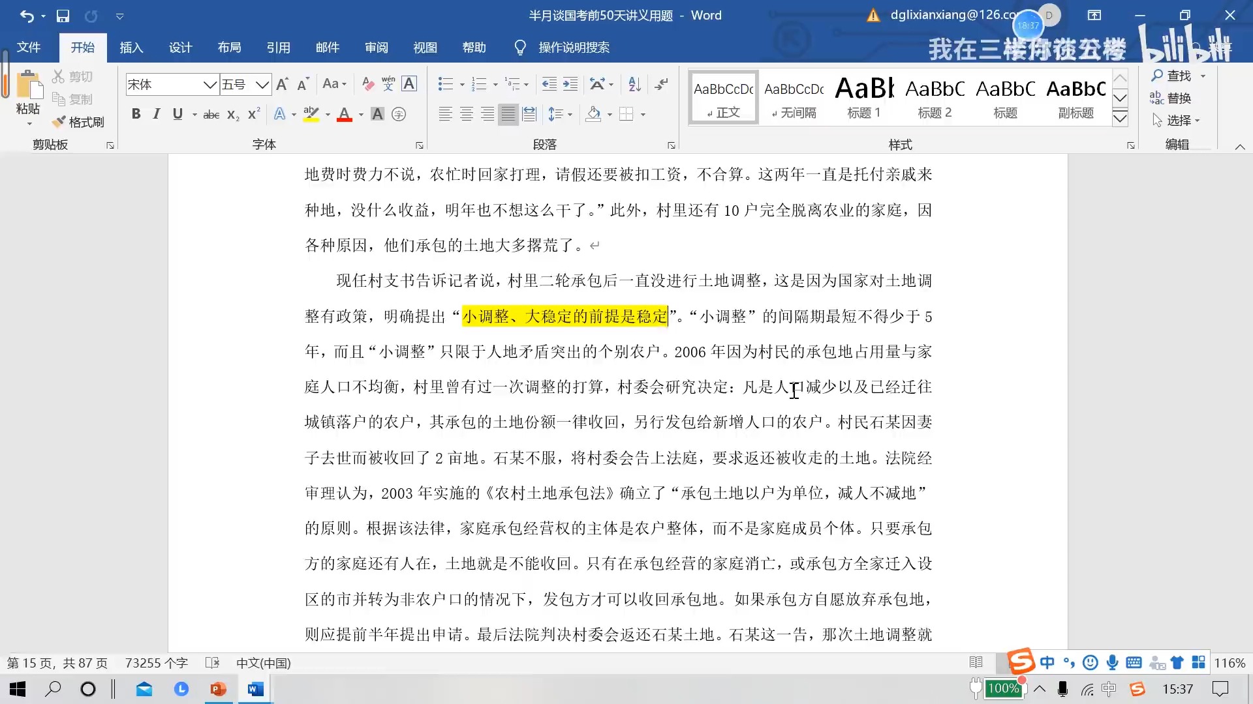Apply enclosed character icon
Screen dimensions: 1253x704
399,114
